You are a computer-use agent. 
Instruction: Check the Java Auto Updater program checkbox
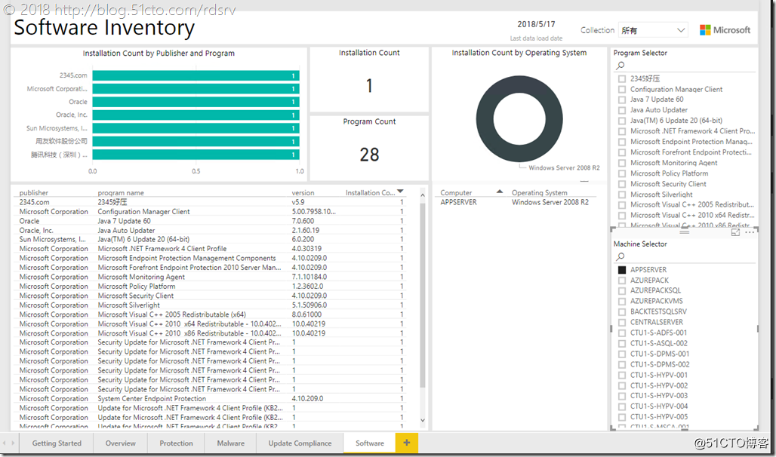coord(622,110)
